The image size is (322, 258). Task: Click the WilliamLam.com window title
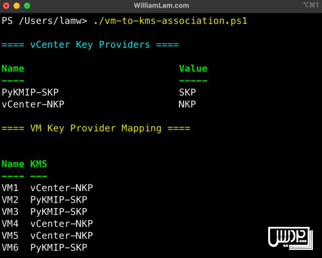pyautogui.click(x=161, y=6)
